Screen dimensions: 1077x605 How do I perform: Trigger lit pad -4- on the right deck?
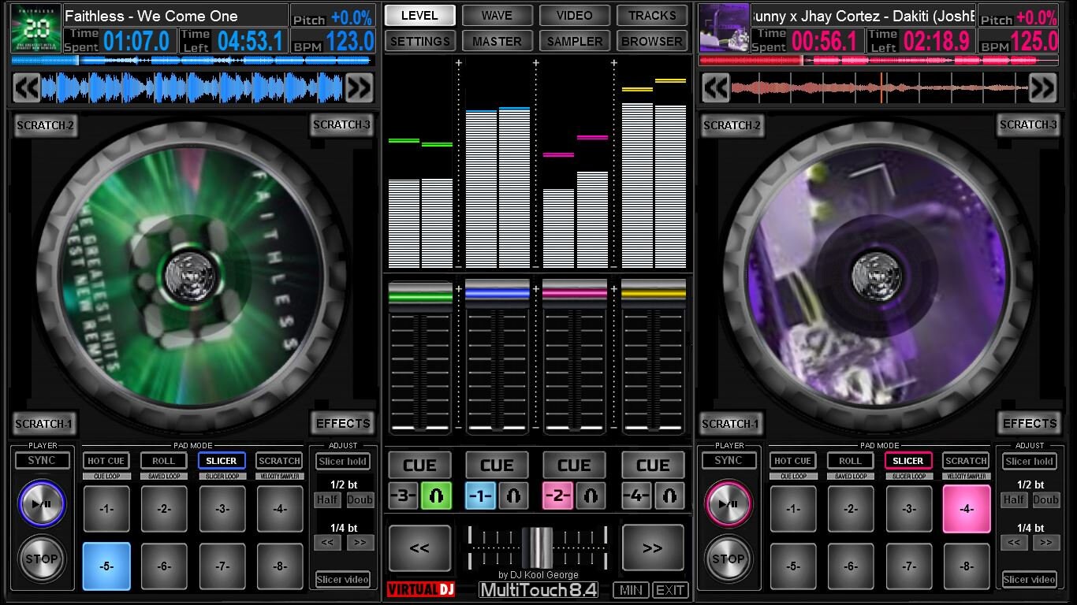[x=967, y=509]
